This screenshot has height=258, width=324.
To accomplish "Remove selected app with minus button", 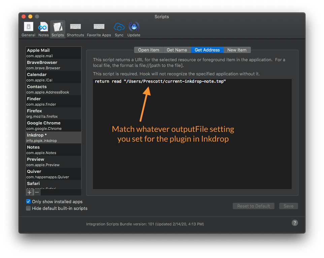I will coord(37,192).
